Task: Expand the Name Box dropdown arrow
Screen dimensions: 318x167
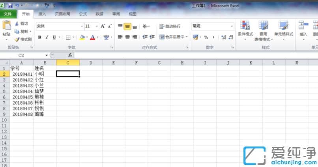Action: pyautogui.click(x=47, y=55)
